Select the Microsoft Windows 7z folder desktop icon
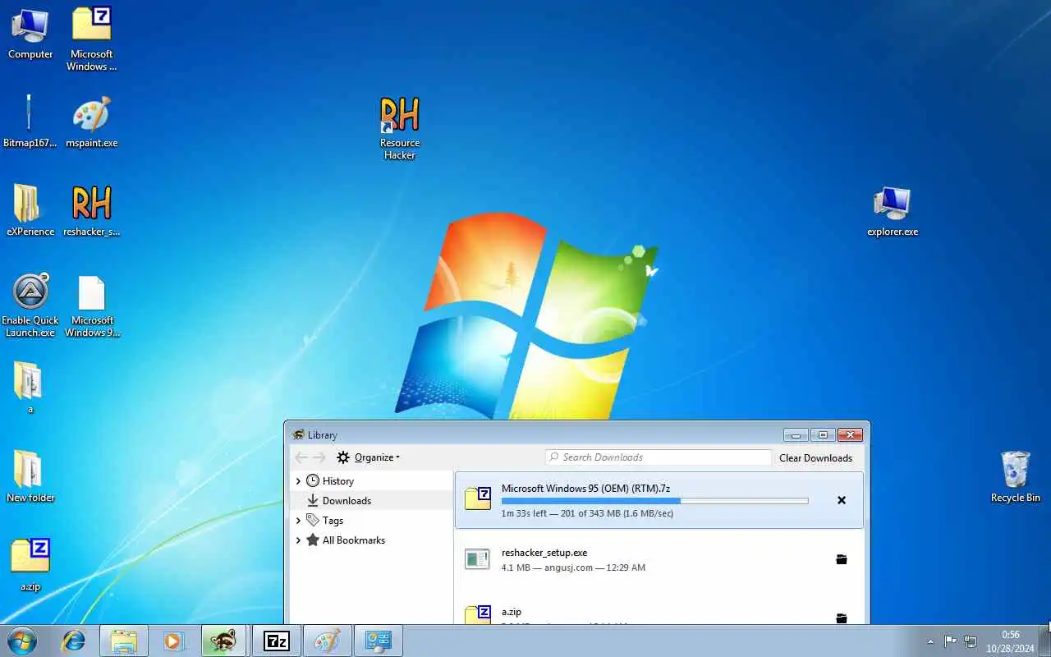 (91, 39)
